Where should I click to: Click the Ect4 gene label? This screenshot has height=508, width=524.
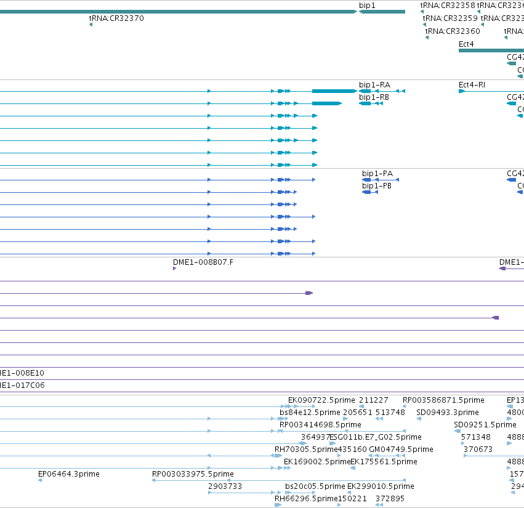coord(466,44)
